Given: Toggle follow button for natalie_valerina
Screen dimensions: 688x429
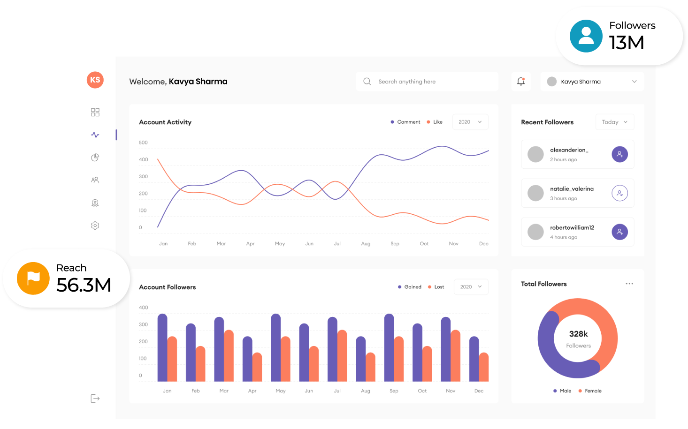Looking at the screenshot, I should [x=619, y=193].
